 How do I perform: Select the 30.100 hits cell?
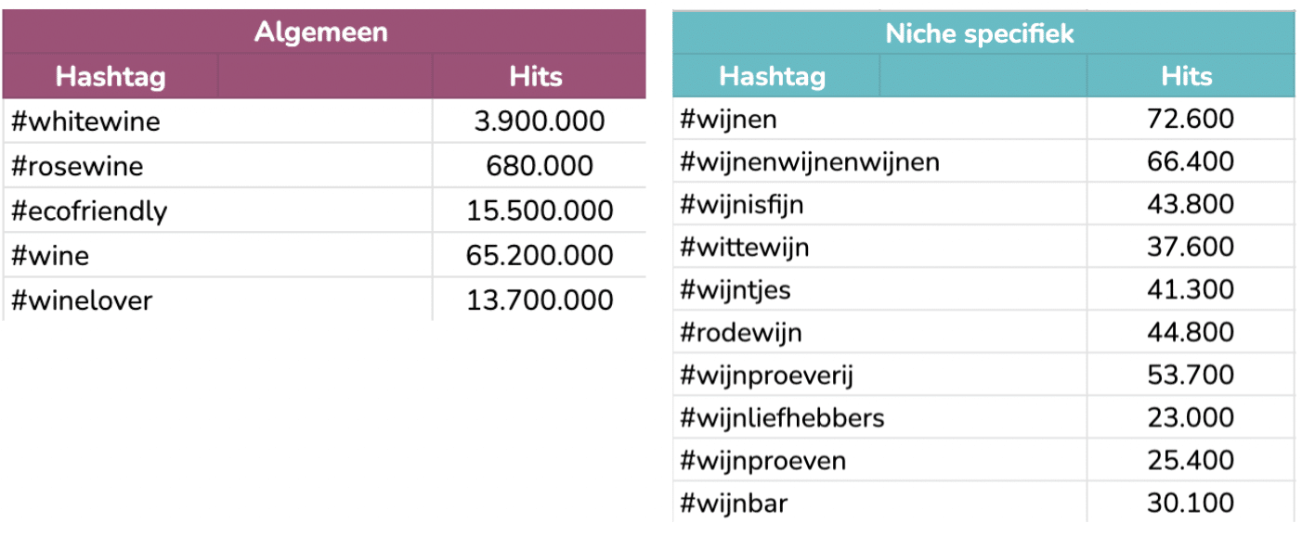(1191, 503)
